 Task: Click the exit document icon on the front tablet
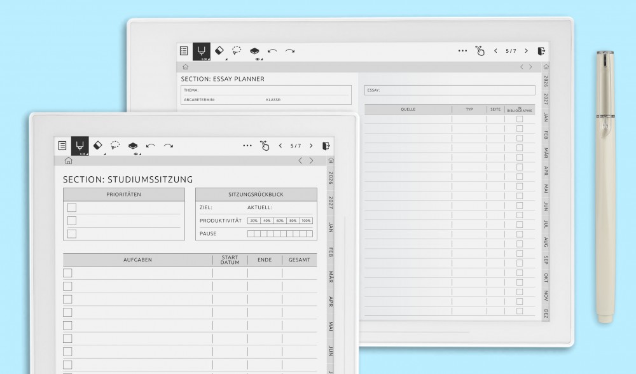tap(326, 146)
